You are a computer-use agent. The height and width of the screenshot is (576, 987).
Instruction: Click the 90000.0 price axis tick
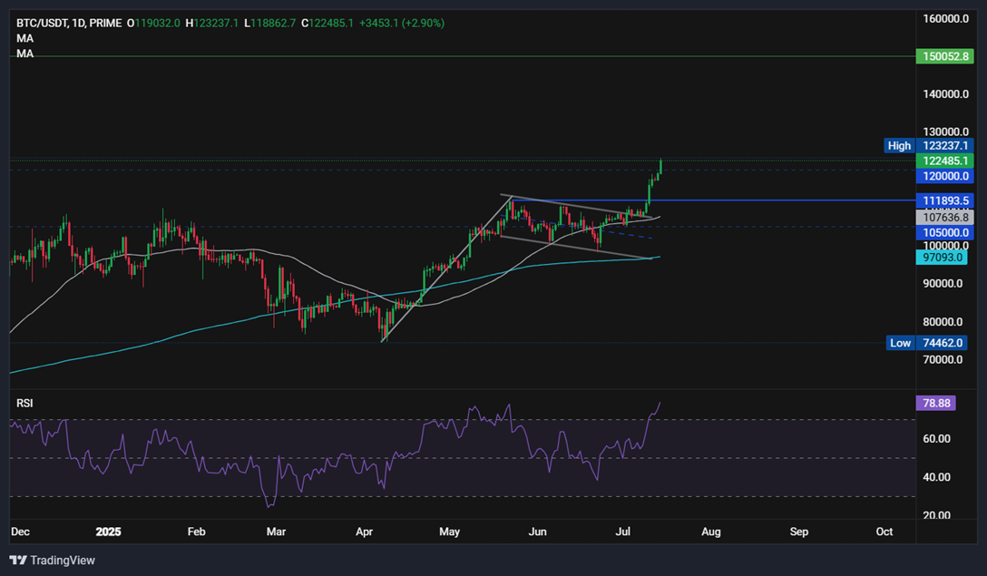click(x=943, y=284)
